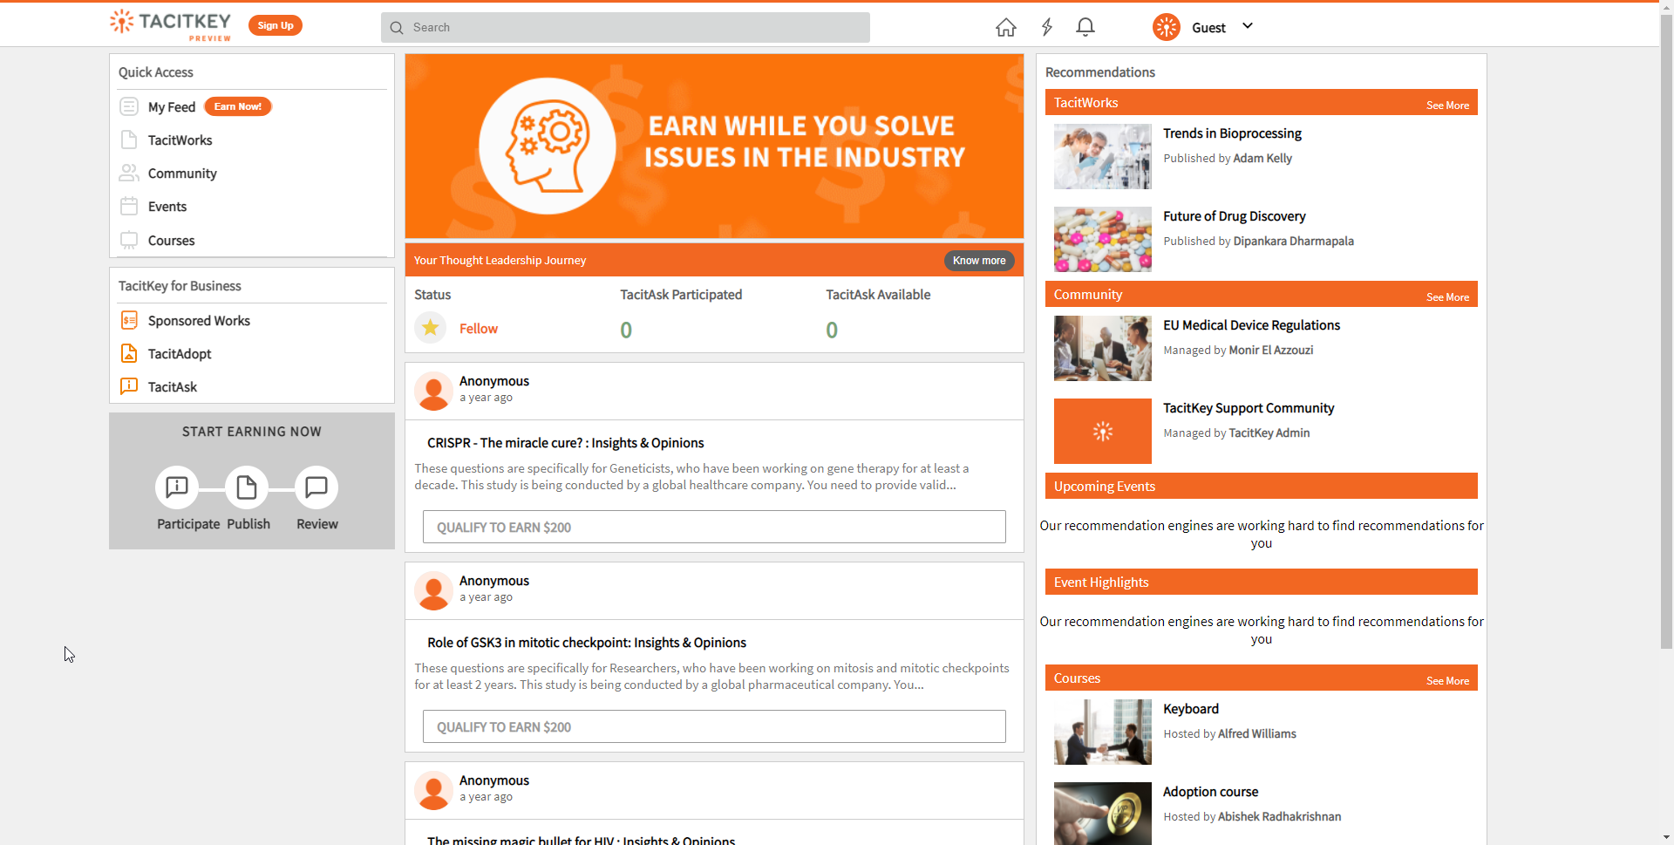Click the My Feed icon
1674x845 pixels.
129,106
